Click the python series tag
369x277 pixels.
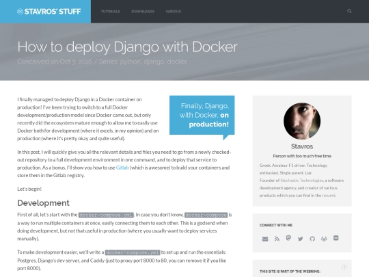coord(131,62)
